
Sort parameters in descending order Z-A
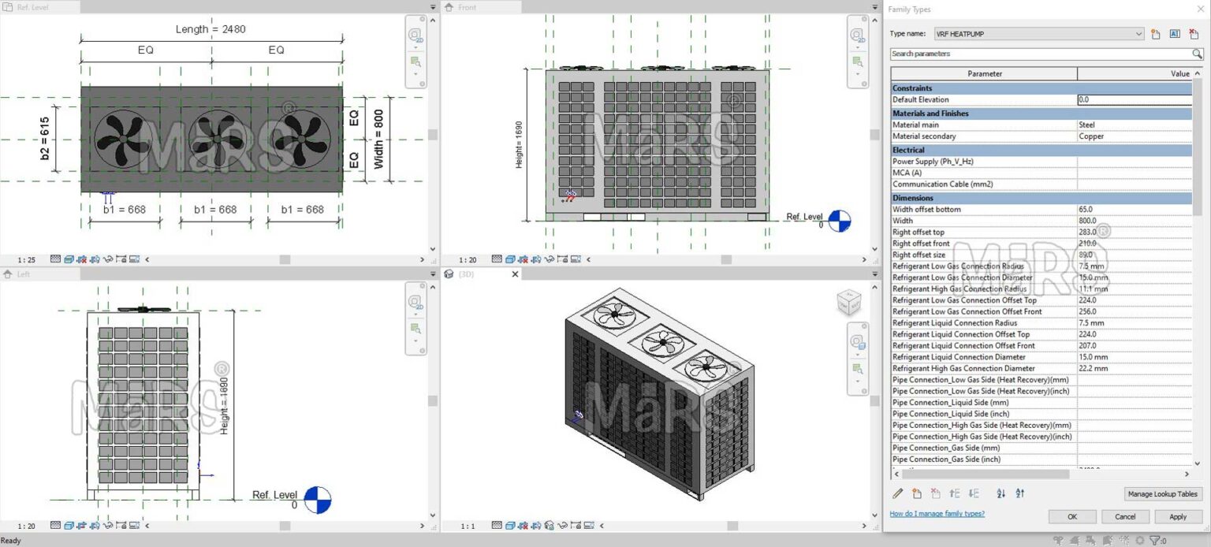point(1019,493)
